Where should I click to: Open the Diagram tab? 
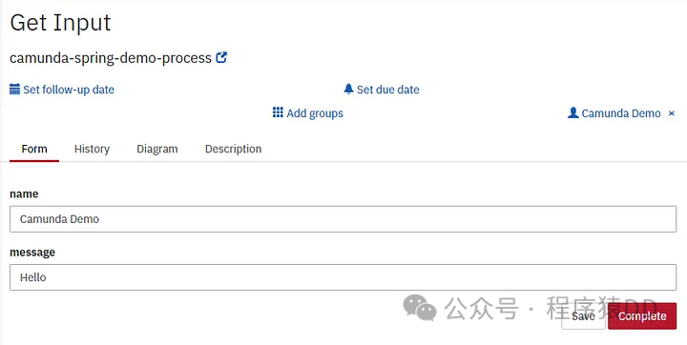coord(157,149)
